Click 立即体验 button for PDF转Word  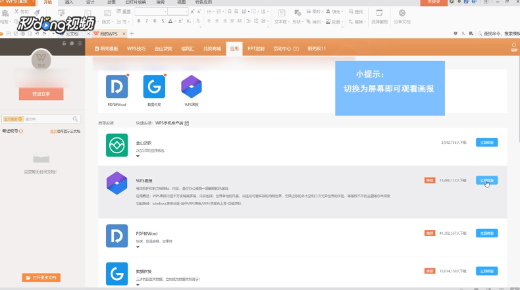tap(486, 233)
